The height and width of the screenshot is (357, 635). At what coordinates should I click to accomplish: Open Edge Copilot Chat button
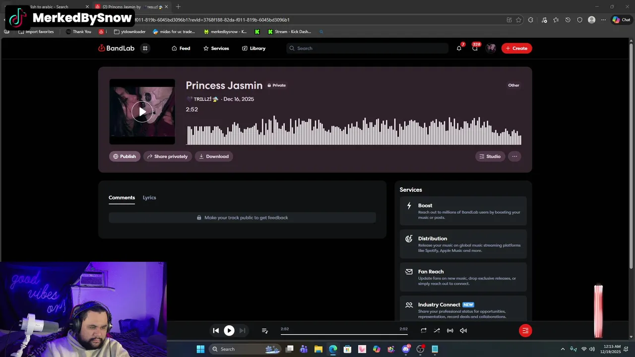click(x=621, y=20)
